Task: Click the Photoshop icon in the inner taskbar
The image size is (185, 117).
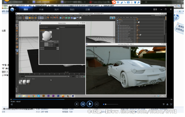Action: point(58,96)
